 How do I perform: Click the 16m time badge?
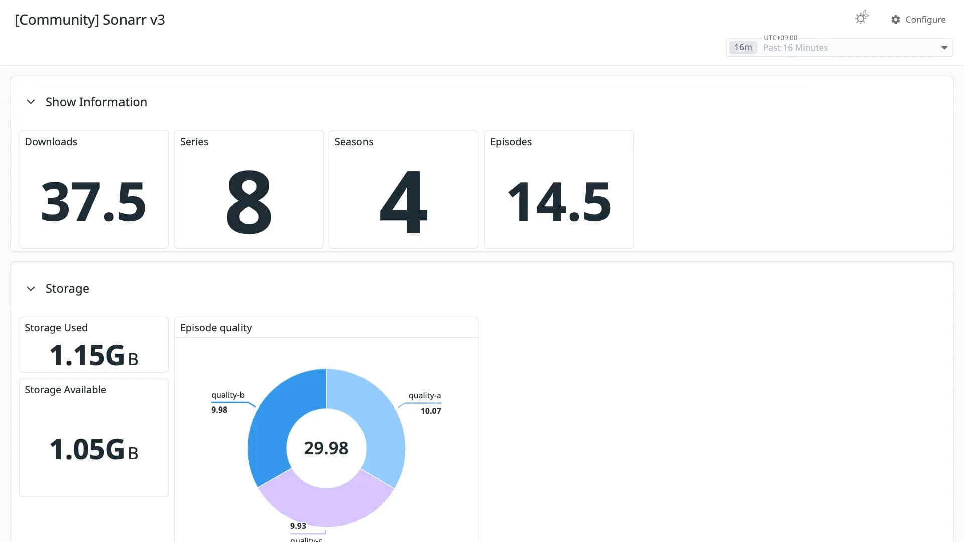(x=743, y=47)
